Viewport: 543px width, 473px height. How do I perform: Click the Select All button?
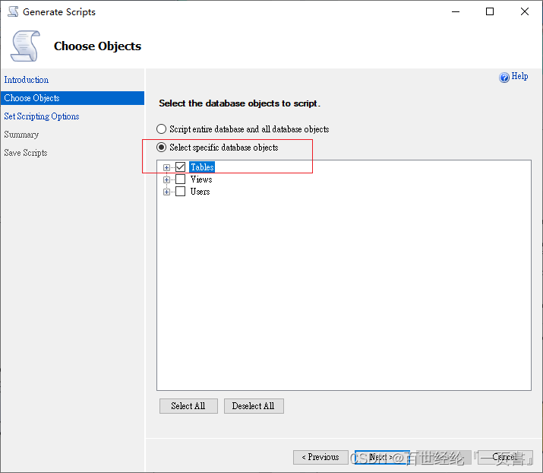point(188,406)
